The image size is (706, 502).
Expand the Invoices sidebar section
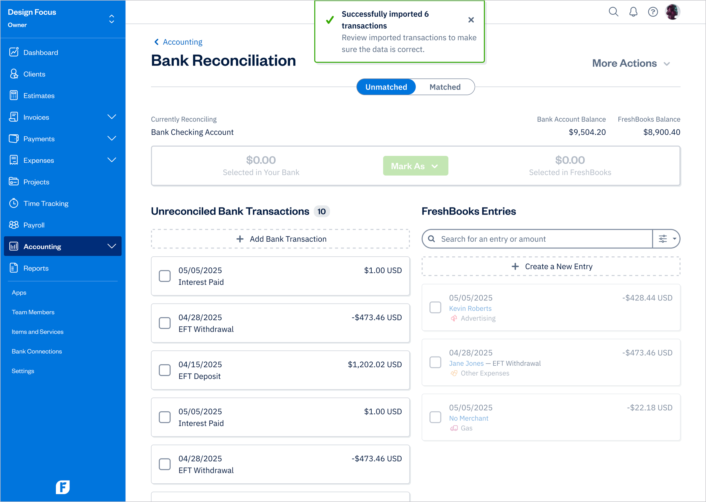click(112, 117)
